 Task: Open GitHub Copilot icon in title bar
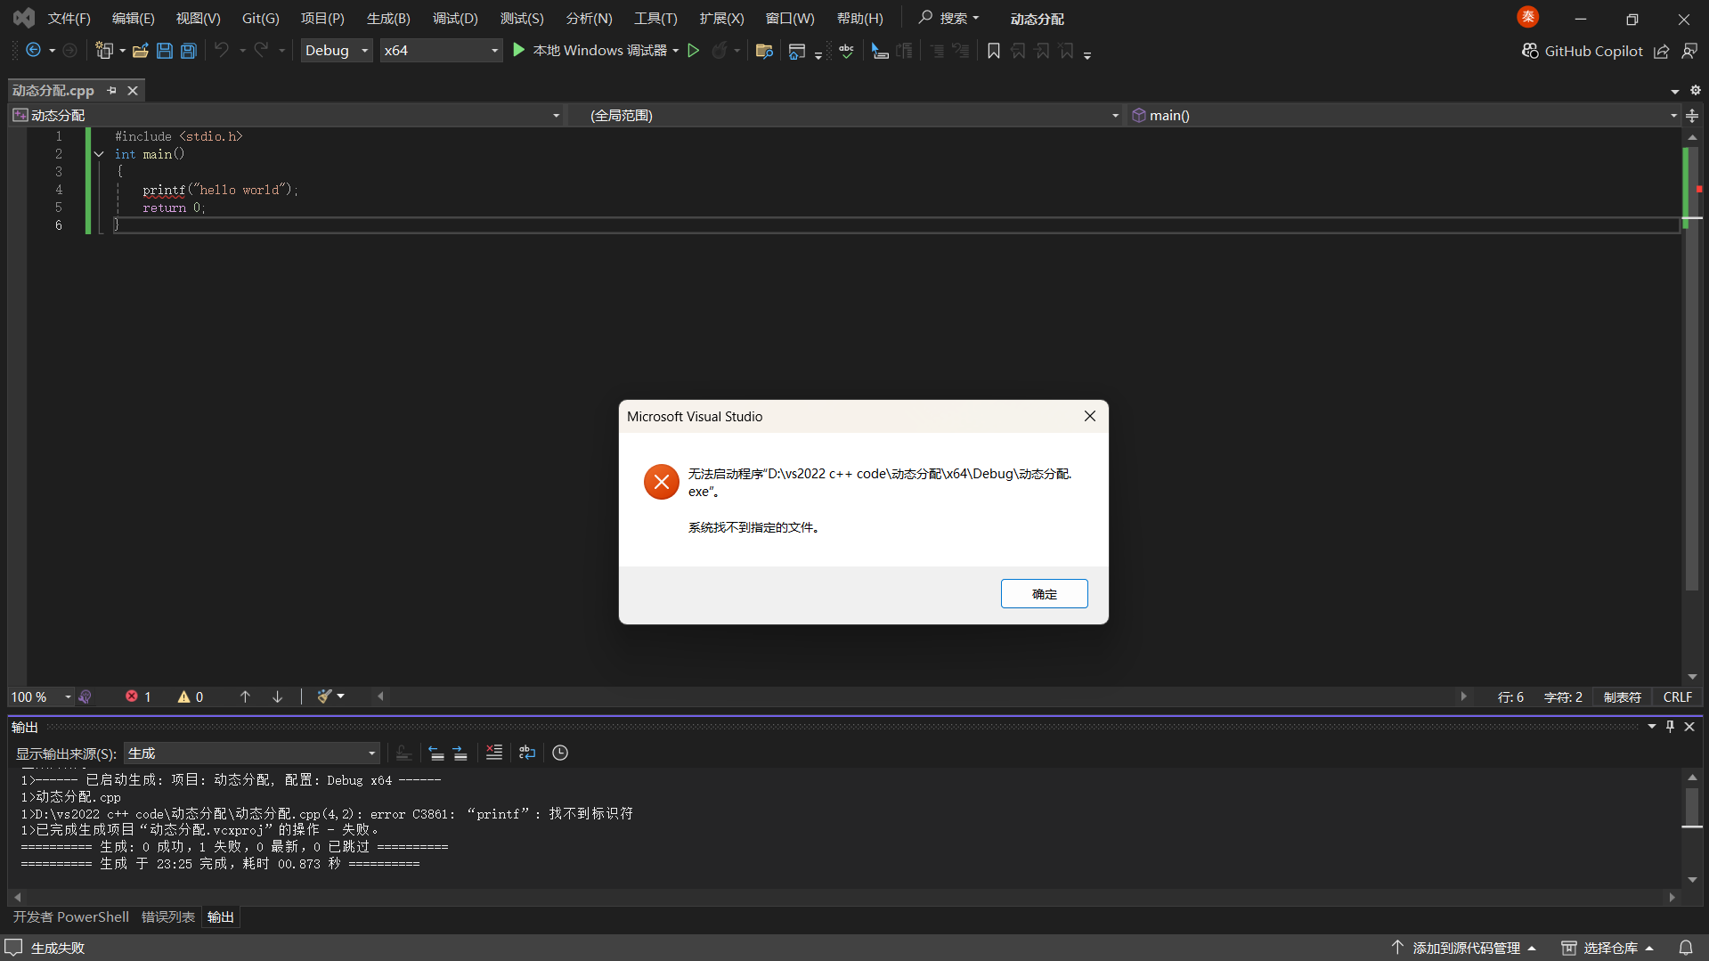[1530, 51]
